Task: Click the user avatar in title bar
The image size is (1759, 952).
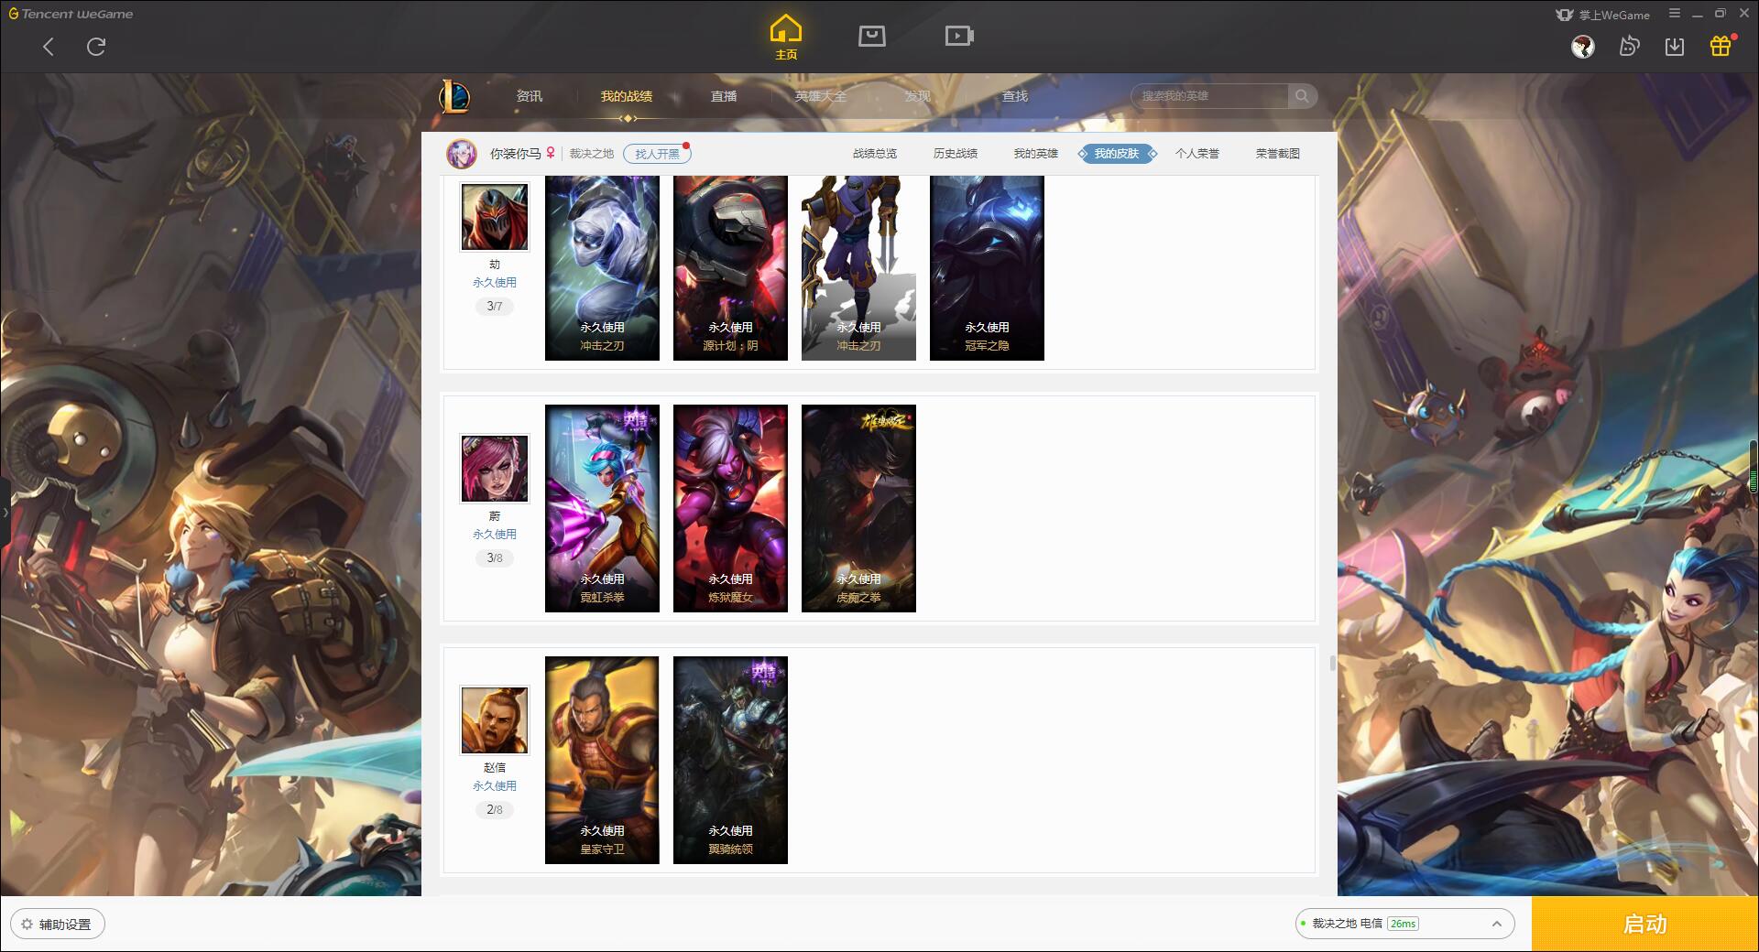Action: tap(1582, 47)
